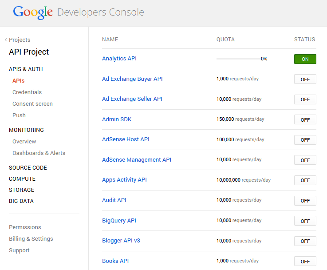Viewport: 327px width, 270px height.
Task: Expand the MONITORING sidebar section
Action: 26,130
